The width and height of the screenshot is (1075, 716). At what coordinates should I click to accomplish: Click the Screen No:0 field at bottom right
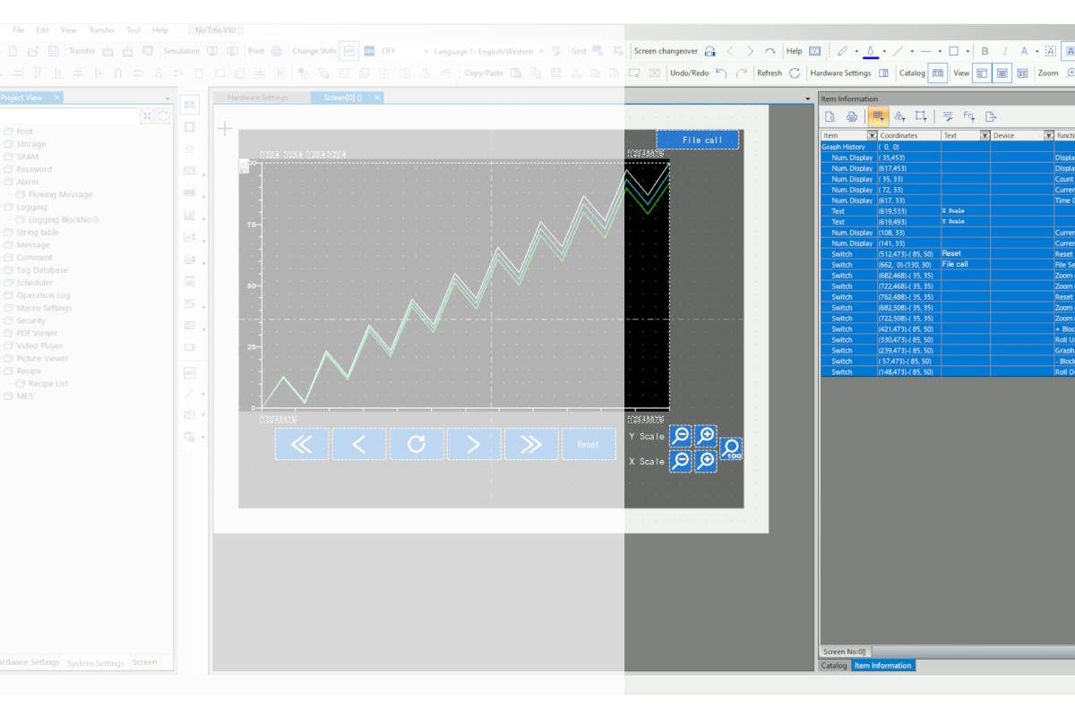point(847,651)
